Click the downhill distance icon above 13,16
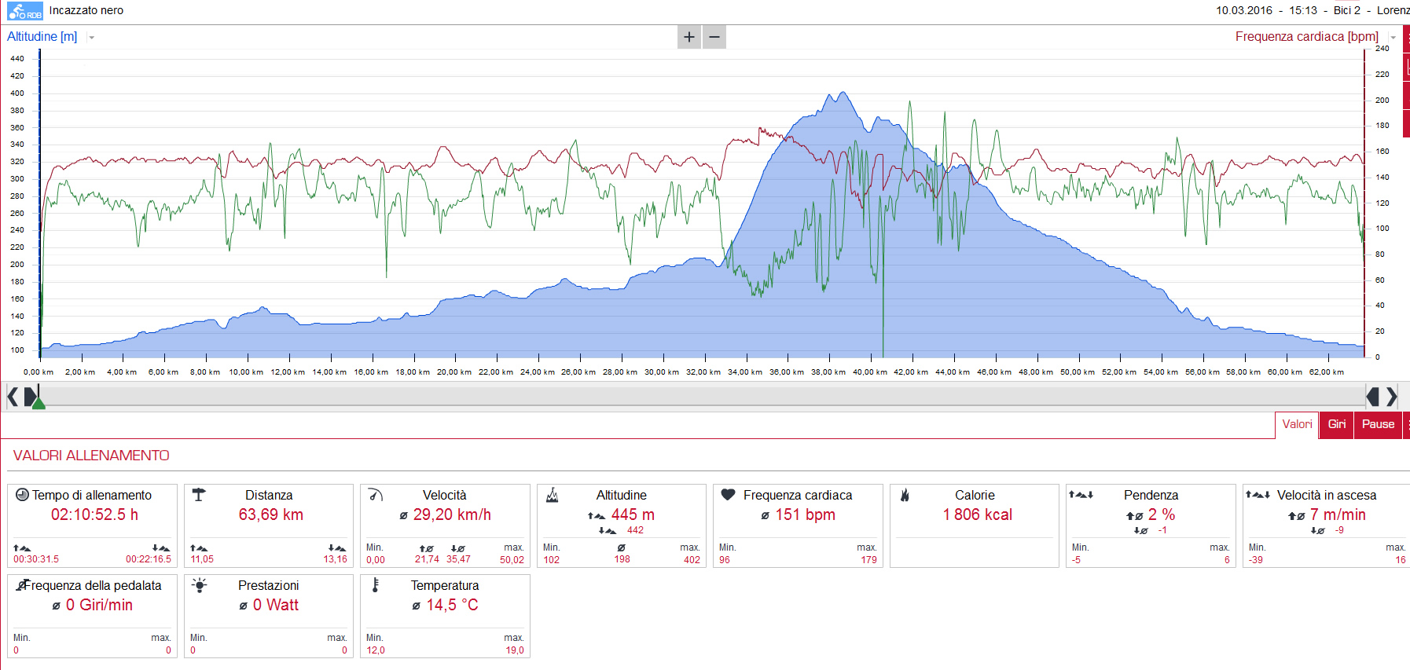 [337, 548]
